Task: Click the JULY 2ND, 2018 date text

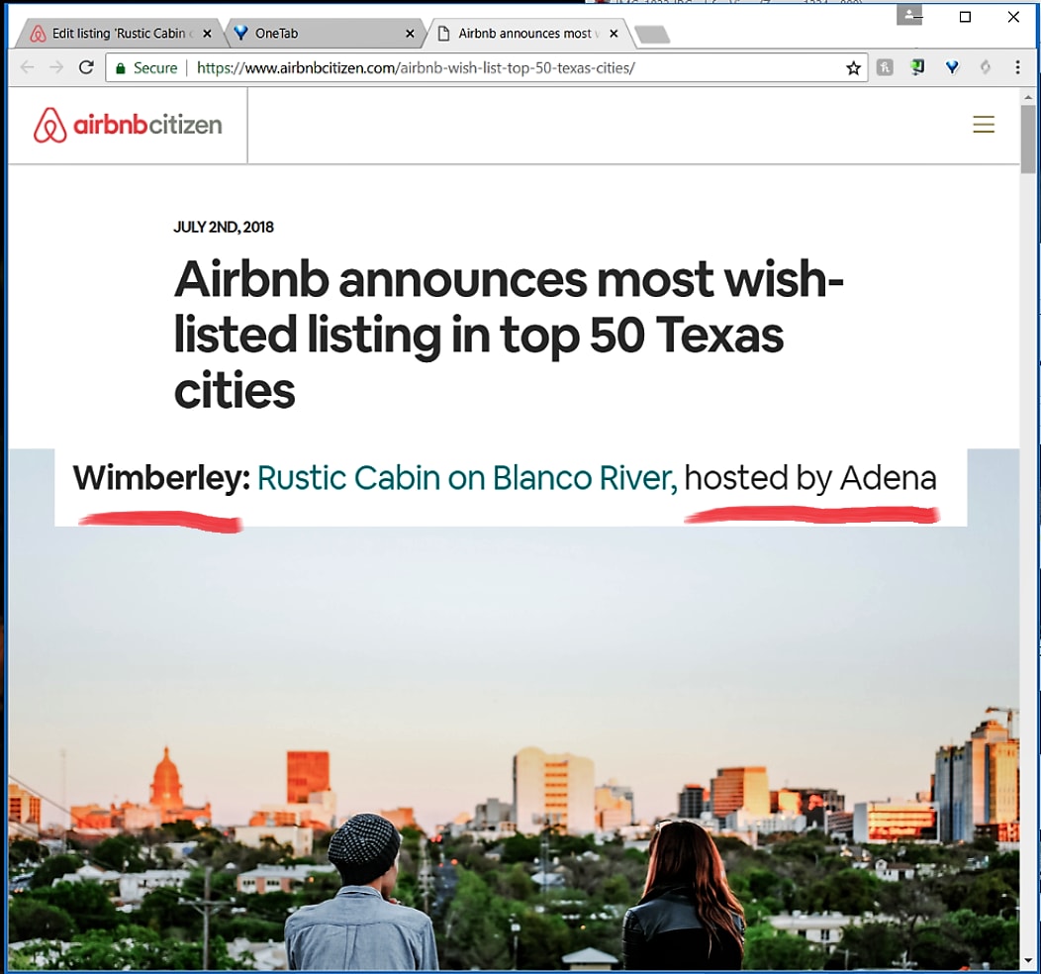Action: (x=223, y=227)
